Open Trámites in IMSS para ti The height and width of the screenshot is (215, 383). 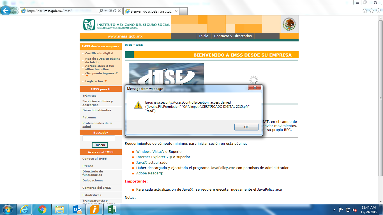coord(89,95)
